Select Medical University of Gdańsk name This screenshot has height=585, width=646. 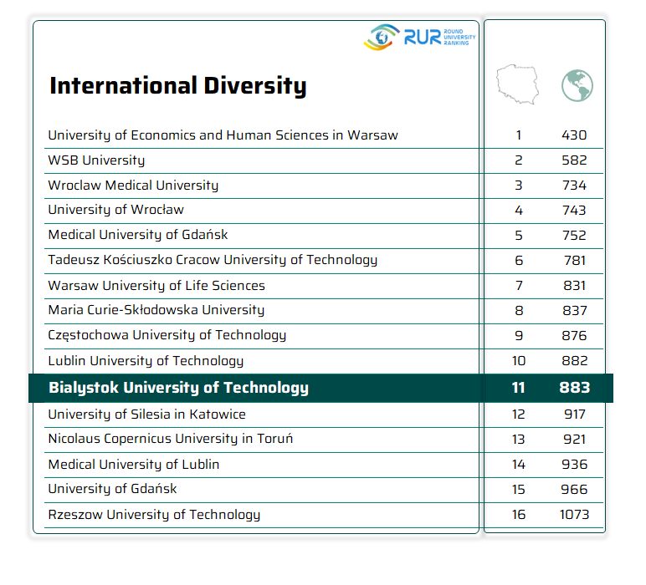click(x=137, y=235)
